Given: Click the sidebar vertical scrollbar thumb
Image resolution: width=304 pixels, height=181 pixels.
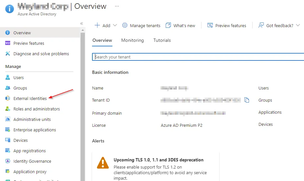Looking at the screenshot, I should coord(83,107).
